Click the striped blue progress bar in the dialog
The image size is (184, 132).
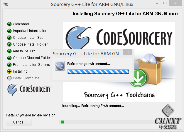pyautogui.click(x=98, y=71)
